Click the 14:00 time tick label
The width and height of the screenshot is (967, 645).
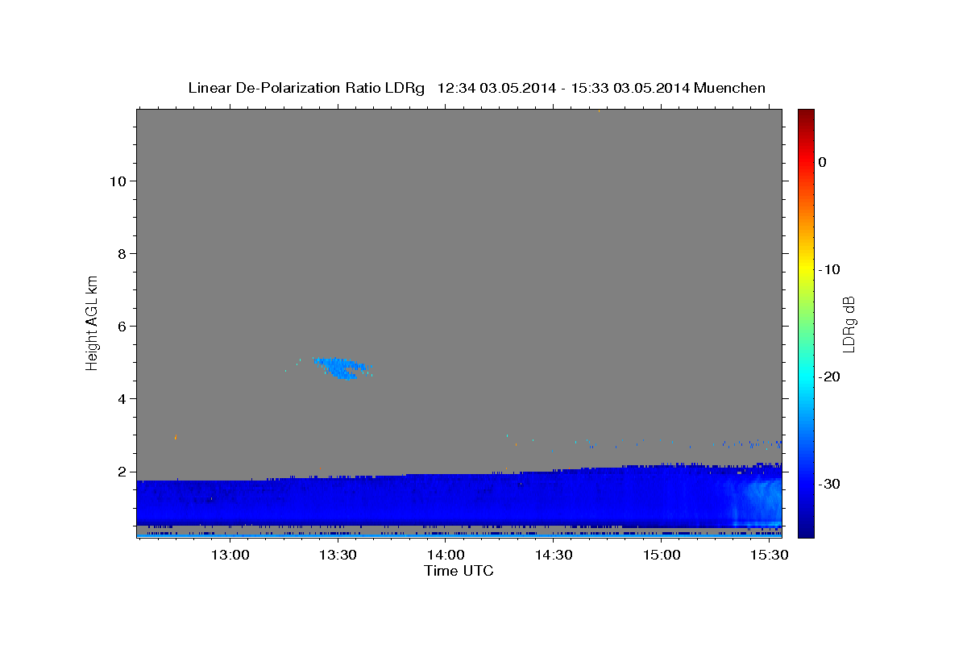[x=446, y=556]
